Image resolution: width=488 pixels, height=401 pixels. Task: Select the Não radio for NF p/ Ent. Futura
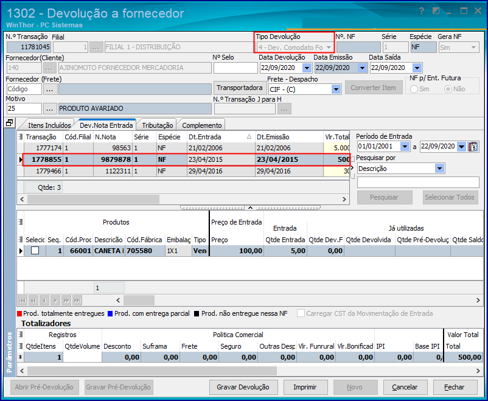(x=448, y=89)
